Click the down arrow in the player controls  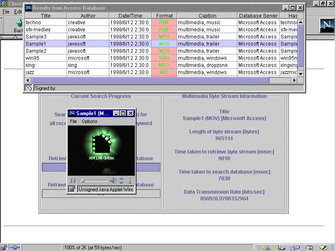(x=121, y=182)
